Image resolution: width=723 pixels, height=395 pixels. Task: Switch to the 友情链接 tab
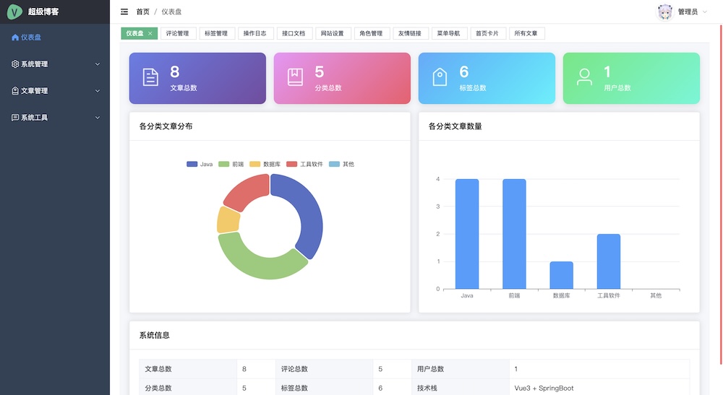pos(410,33)
